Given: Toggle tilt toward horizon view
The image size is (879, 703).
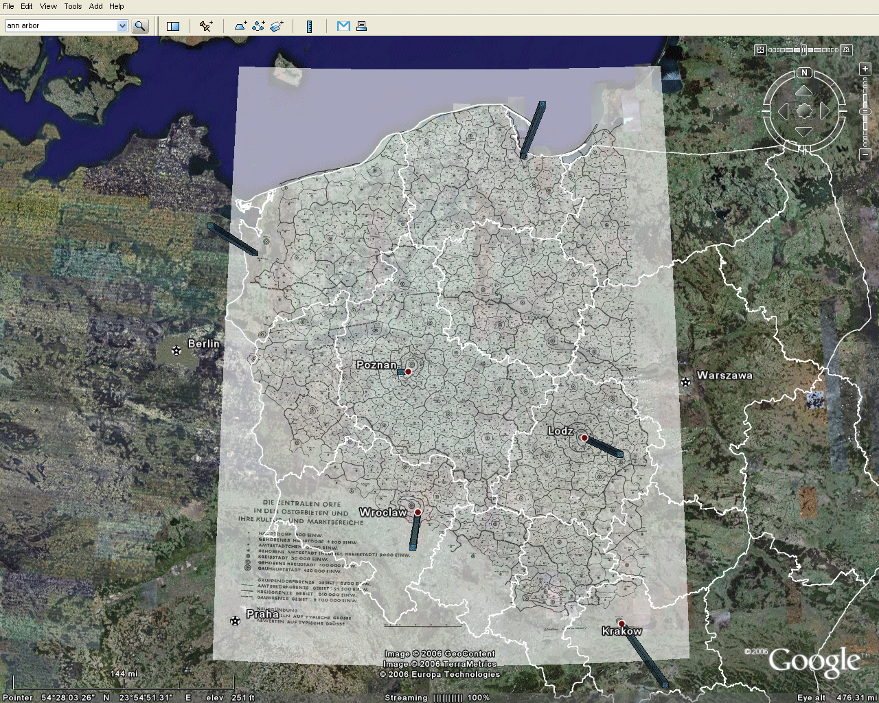Looking at the screenshot, I should point(847,49).
